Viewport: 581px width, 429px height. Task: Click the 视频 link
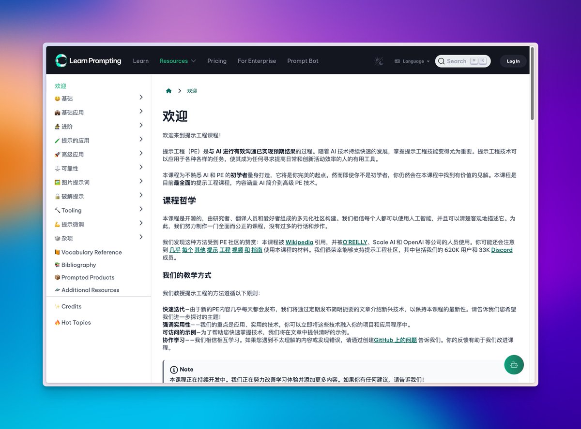(x=237, y=250)
